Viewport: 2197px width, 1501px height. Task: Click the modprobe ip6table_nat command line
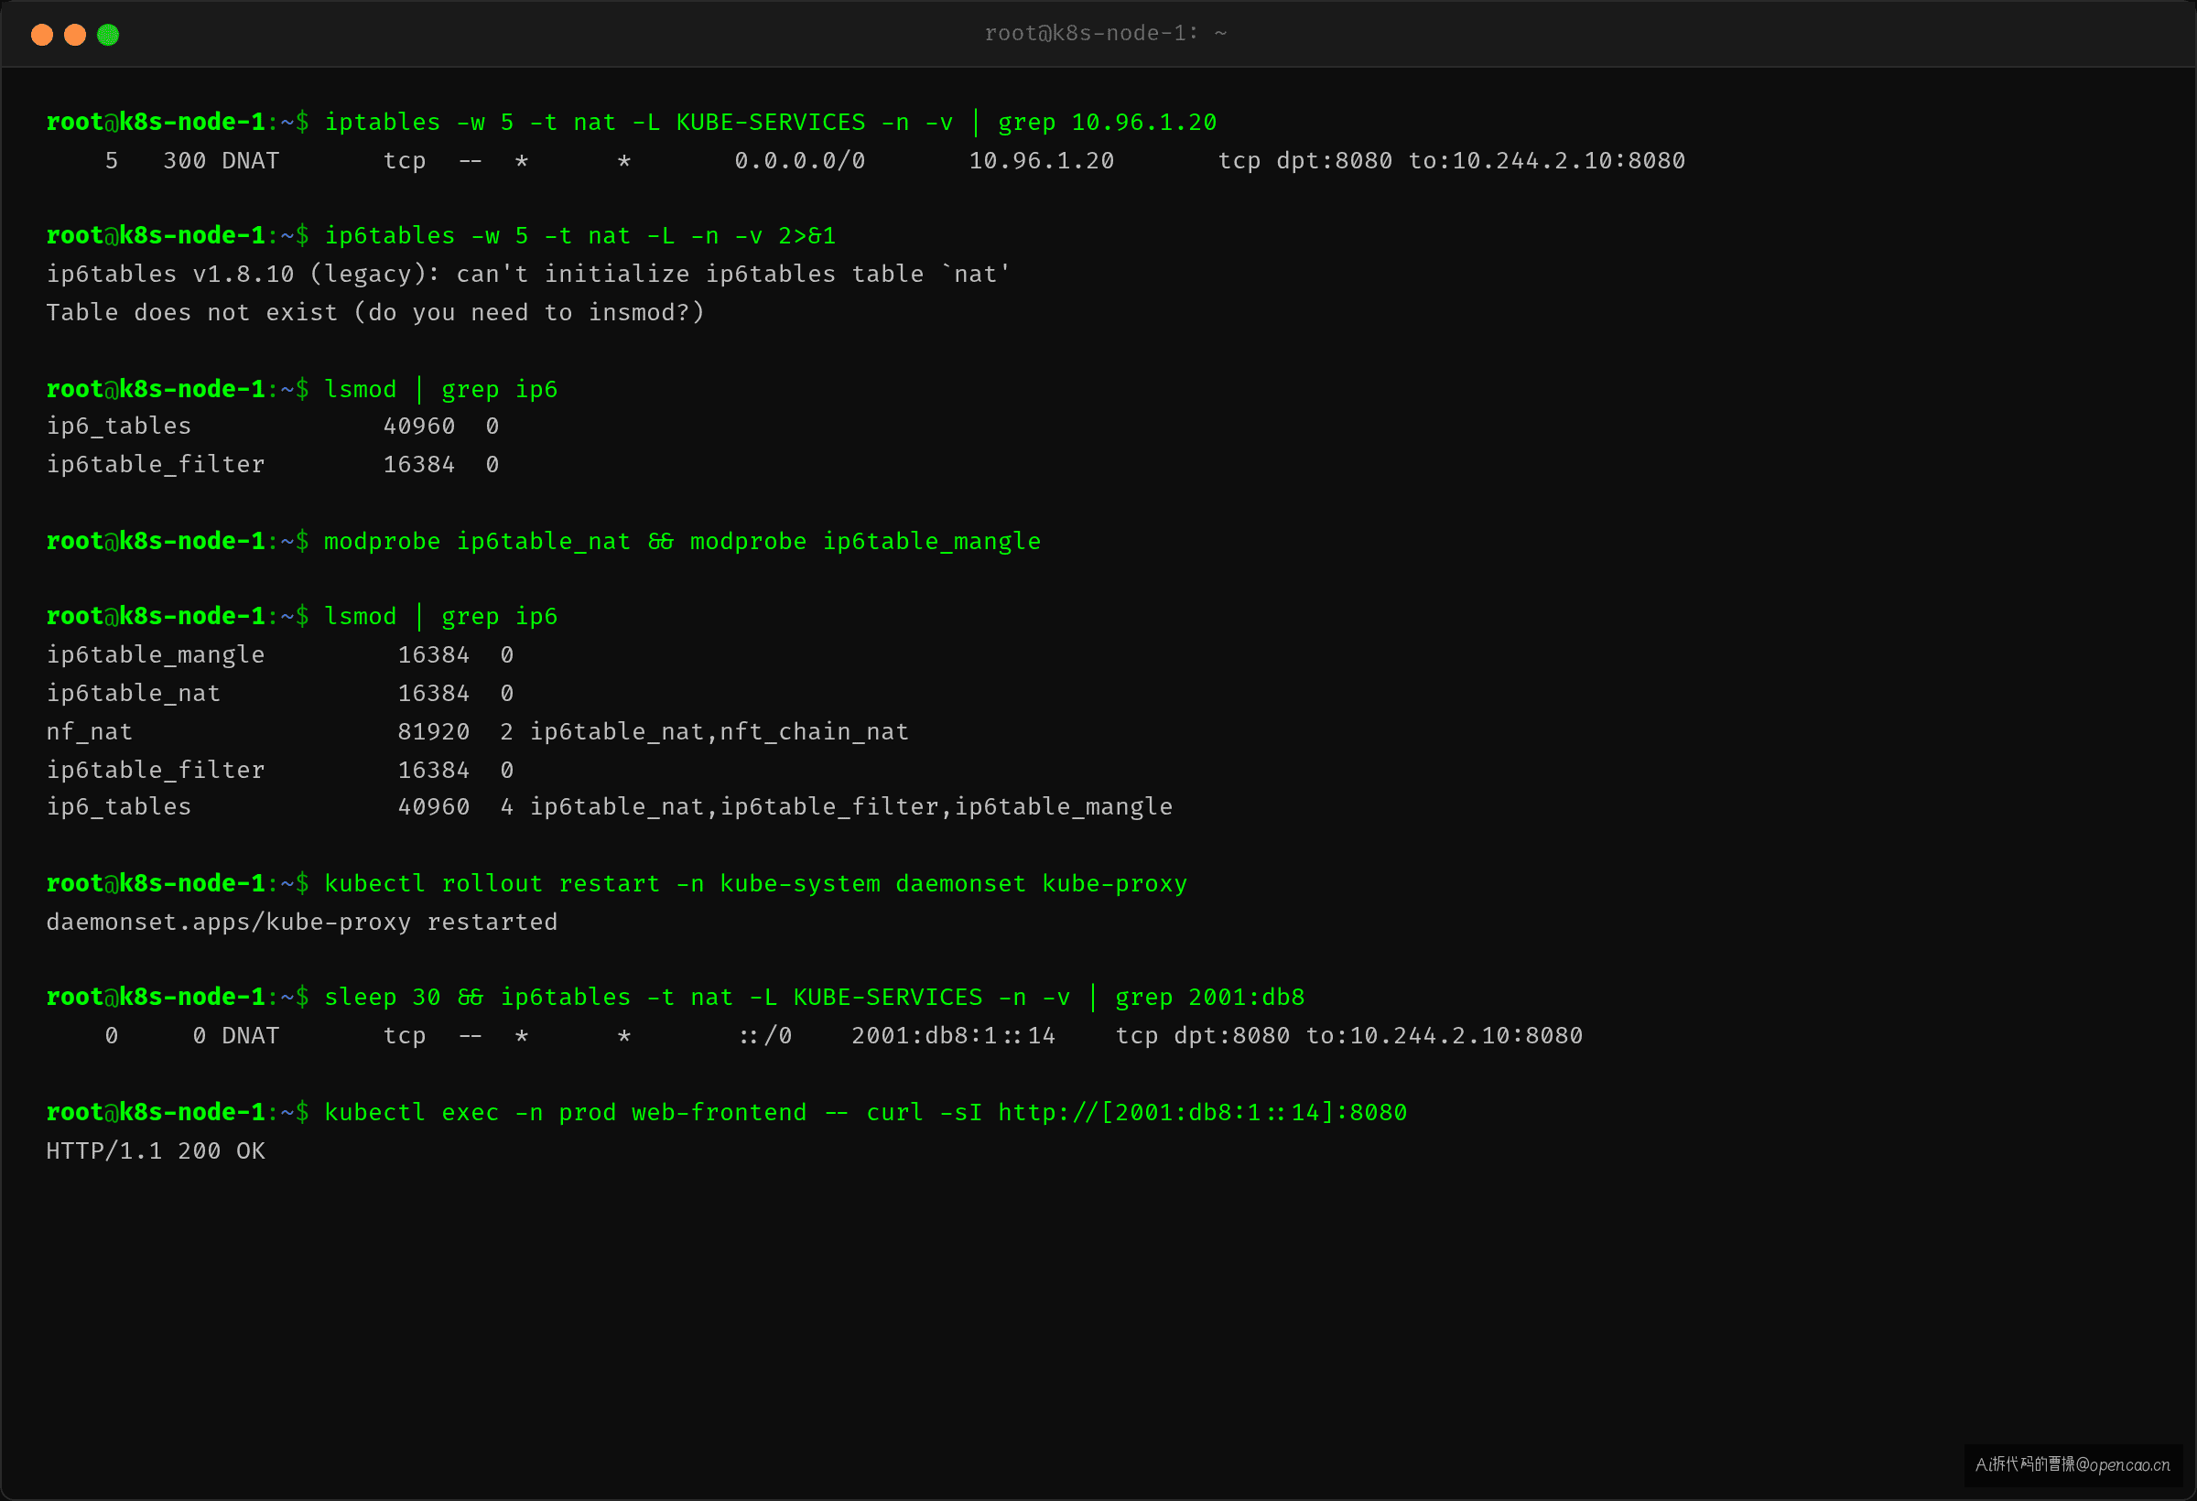(x=683, y=541)
